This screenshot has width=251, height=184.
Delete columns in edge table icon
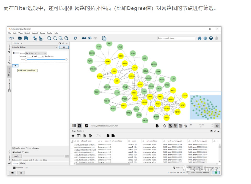tap(90, 136)
